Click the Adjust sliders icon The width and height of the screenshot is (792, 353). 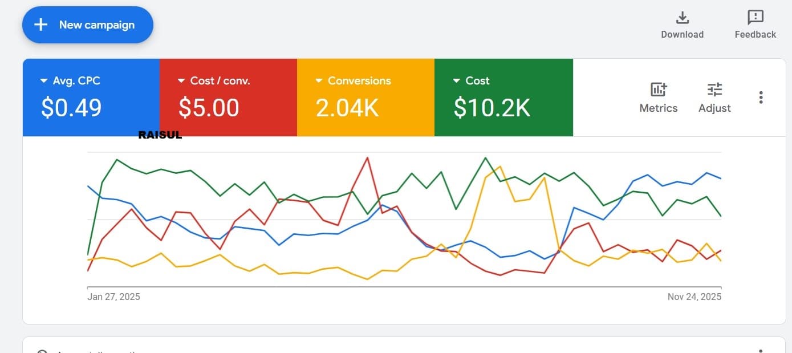tap(714, 90)
